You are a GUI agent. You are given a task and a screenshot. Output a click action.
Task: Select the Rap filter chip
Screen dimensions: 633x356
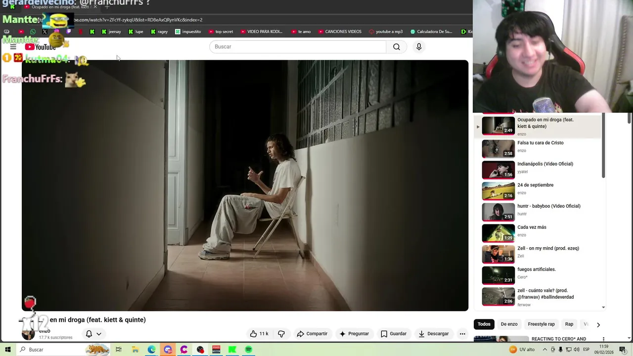click(569, 324)
